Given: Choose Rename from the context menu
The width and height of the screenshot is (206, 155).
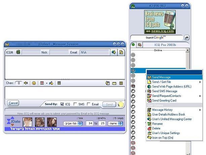Looking at the screenshot, I should point(174,124).
